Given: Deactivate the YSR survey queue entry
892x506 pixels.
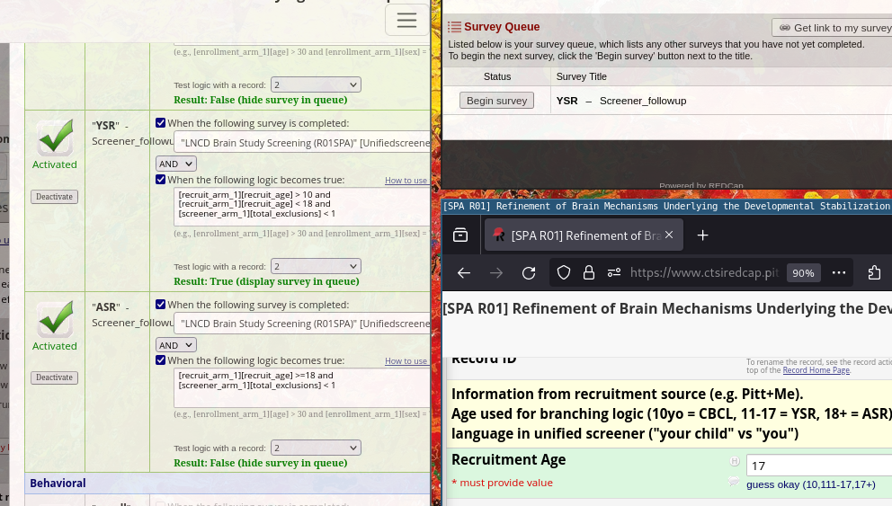Looking at the screenshot, I should coord(55,197).
